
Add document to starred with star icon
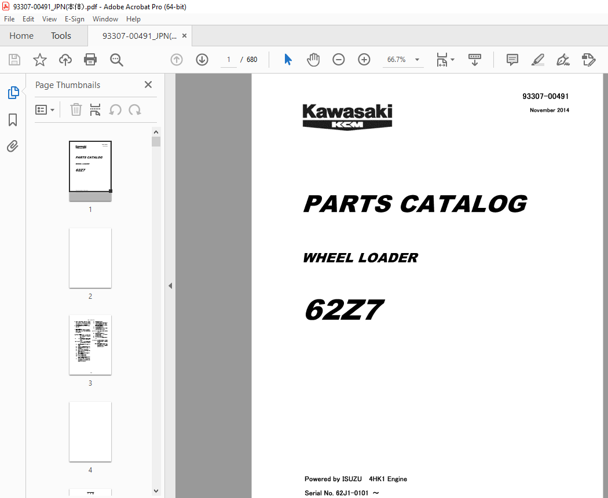coord(39,60)
